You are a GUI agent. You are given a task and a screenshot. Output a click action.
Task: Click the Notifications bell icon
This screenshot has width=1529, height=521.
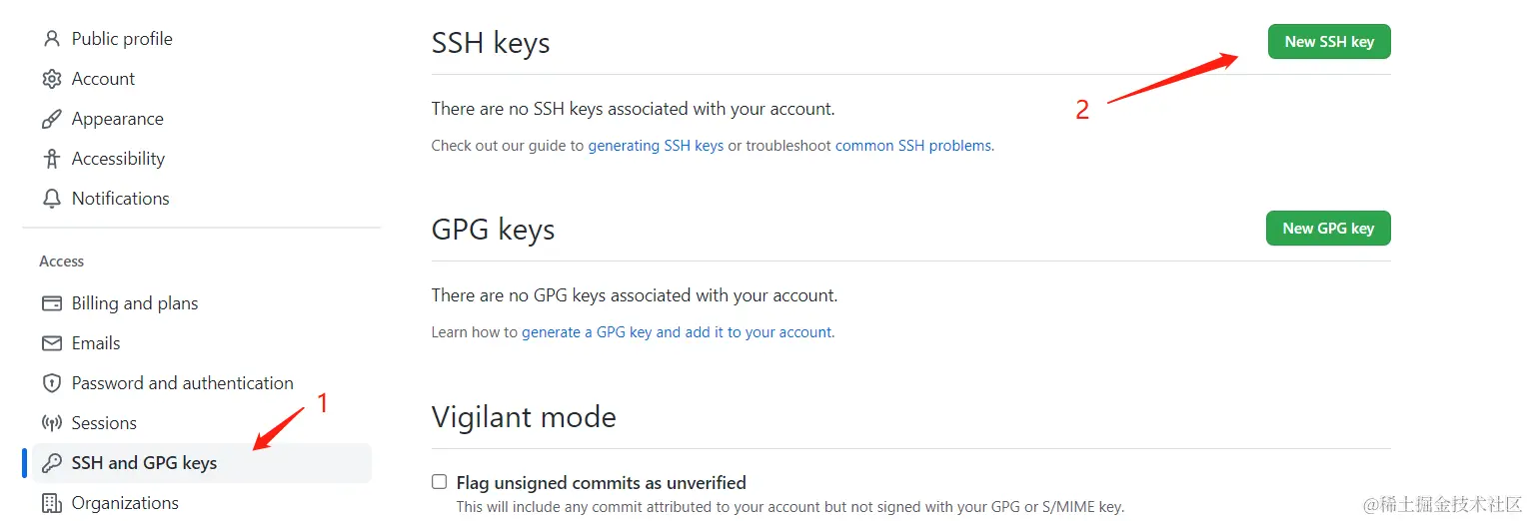pyautogui.click(x=51, y=199)
